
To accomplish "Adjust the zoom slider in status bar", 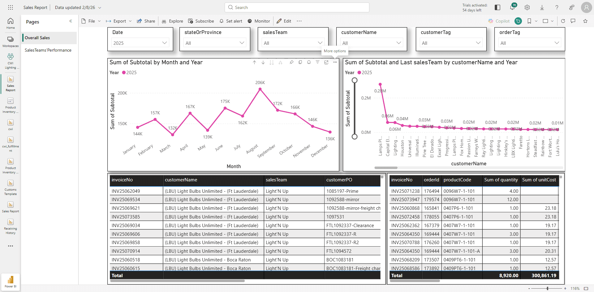I will (547, 288).
